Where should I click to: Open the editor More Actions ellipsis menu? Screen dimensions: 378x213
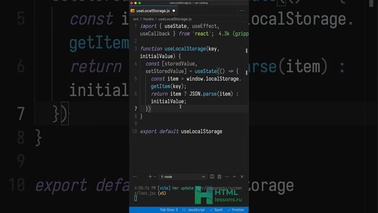click(242, 11)
